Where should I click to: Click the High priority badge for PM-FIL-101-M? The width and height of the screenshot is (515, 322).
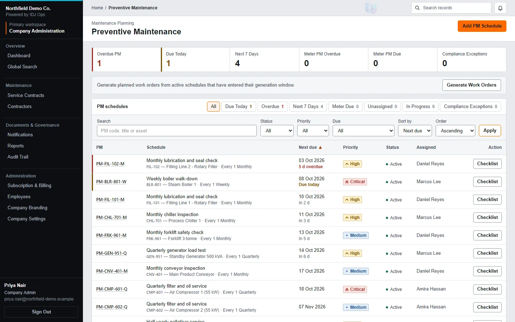(x=353, y=200)
